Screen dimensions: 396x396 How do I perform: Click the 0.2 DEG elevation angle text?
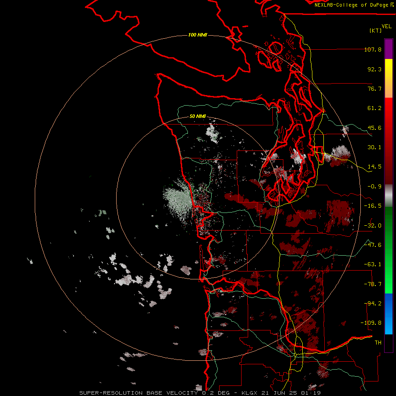(216, 393)
